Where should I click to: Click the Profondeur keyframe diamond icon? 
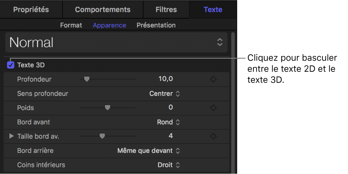point(213,79)
